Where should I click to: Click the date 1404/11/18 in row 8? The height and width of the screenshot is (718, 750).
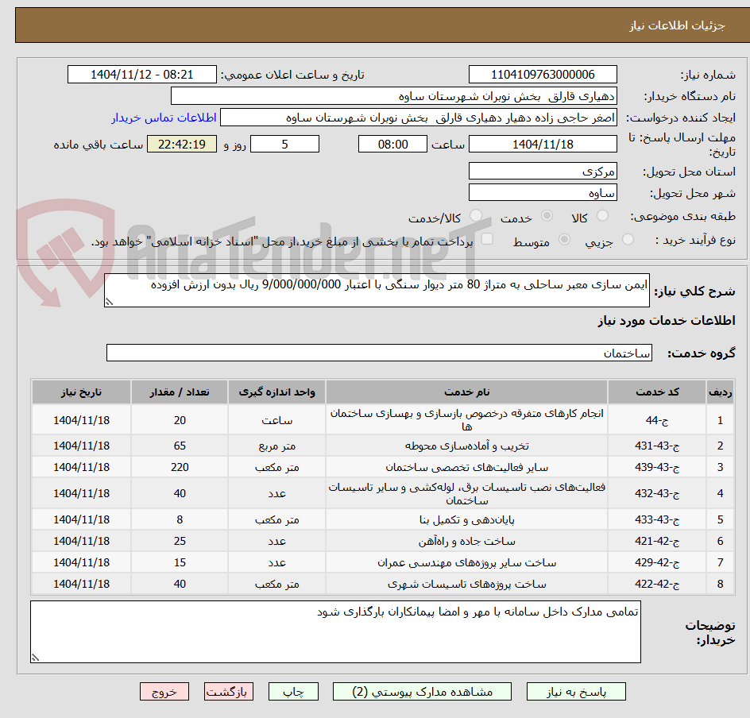click(81, 584)
